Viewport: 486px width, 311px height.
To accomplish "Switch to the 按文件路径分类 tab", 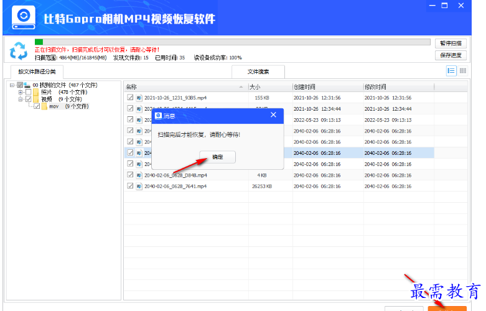I will [37, 72].
